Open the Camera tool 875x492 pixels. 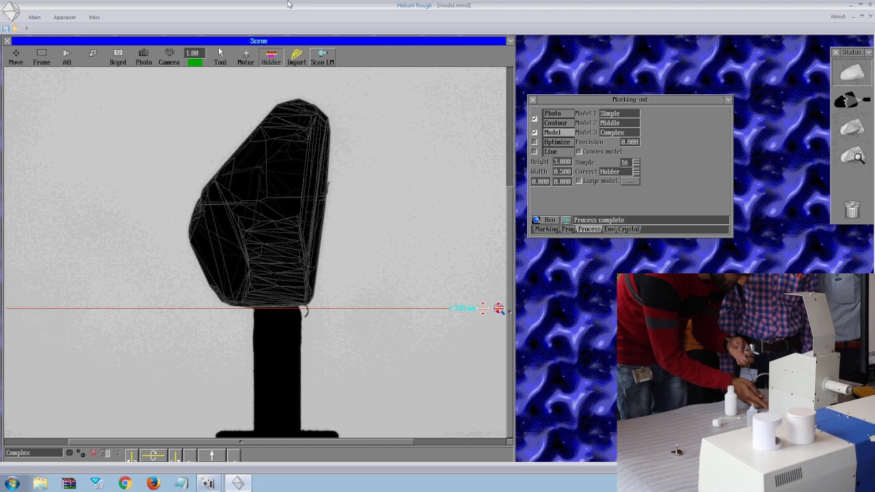click(x=169, y=57)
